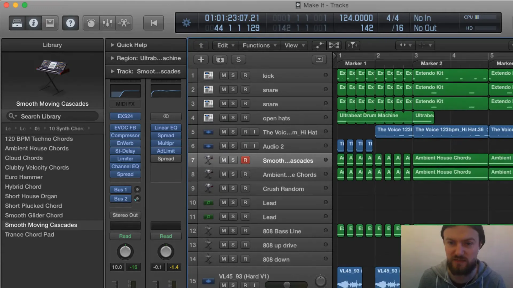Click the scissors/cut tool in toolbar

(124, 23)
